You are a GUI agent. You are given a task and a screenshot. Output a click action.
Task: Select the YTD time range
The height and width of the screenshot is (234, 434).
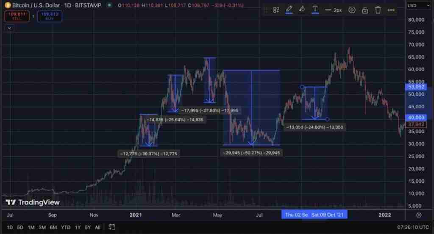[65, 227]
